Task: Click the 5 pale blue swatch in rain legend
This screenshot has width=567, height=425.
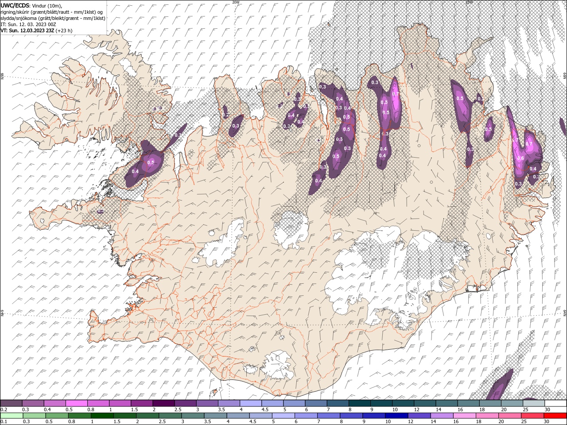Action: 283,416
